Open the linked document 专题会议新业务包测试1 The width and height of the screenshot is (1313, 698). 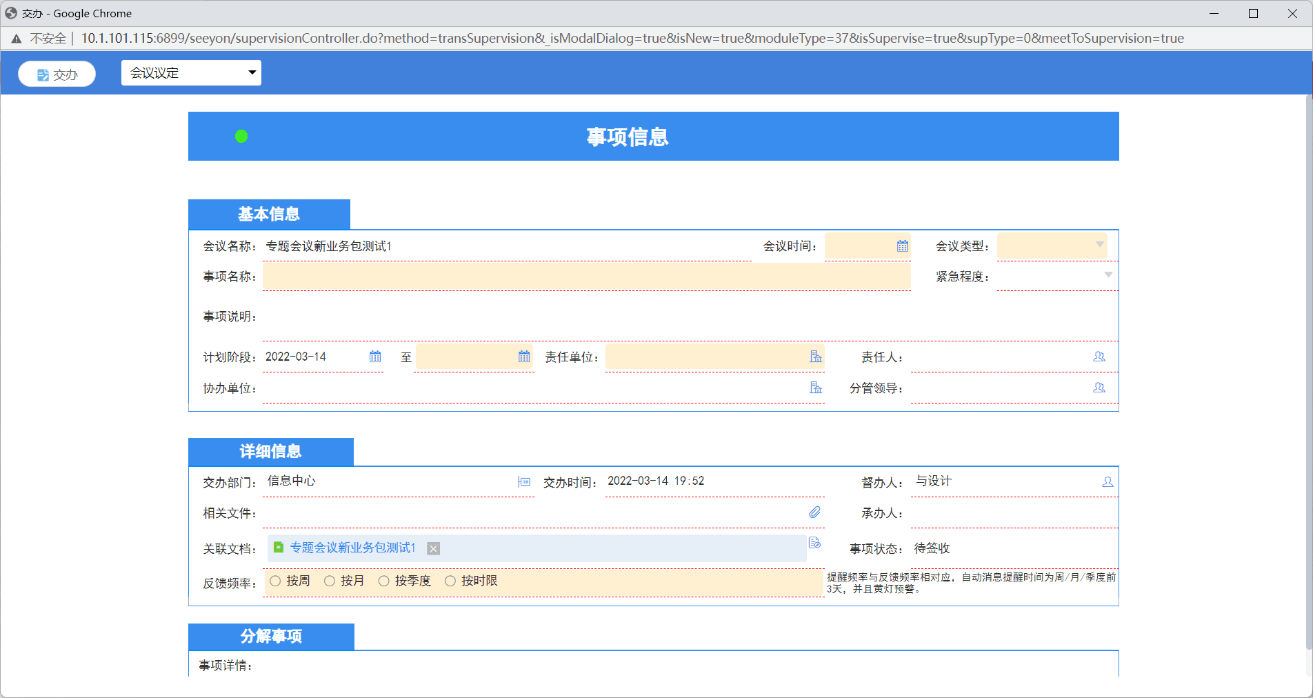click(x=353, y=548)
